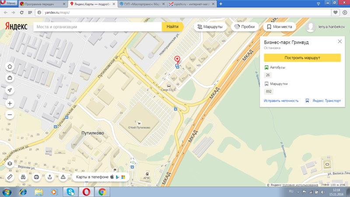Show hidden tray icons arrow

tap(298, 192)
